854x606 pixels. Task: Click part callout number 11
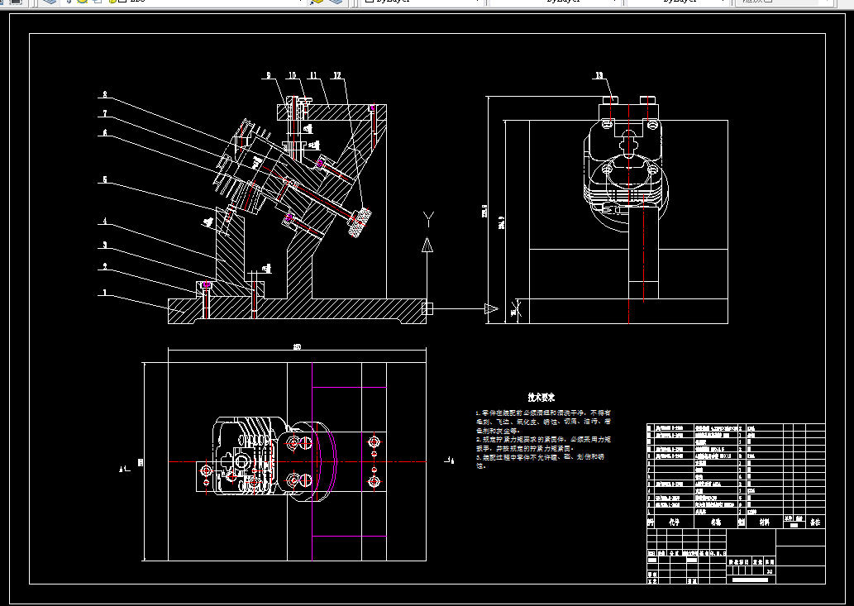tap(313, 76)
